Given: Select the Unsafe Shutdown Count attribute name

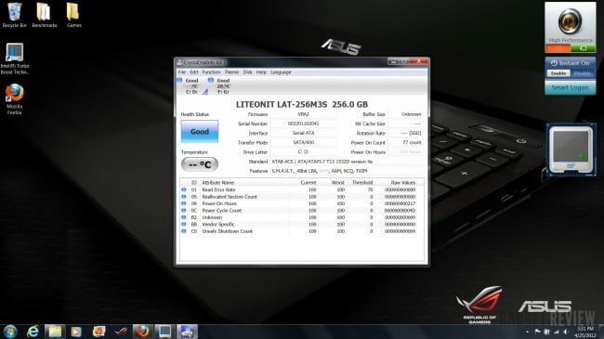Looking at the screenshot, I should (228, 231).
